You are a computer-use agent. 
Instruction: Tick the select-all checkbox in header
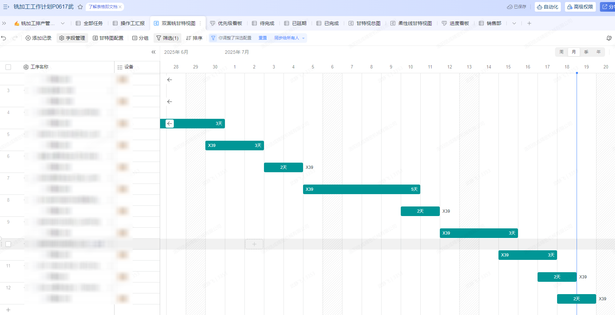coord(8,67)
